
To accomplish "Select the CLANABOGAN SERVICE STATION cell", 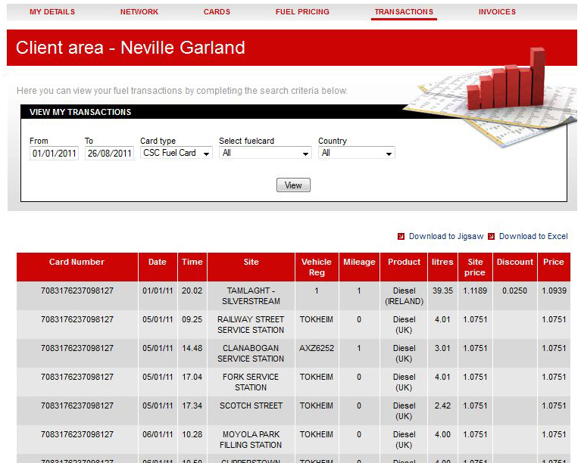I will point(251,353).
